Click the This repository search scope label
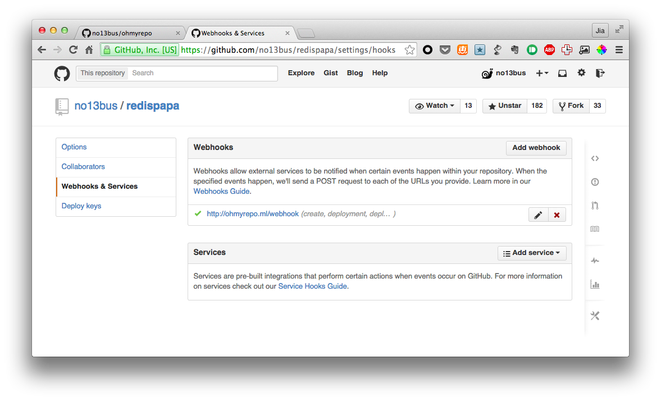This screenshot has height=401, width=661. point(102,74)
